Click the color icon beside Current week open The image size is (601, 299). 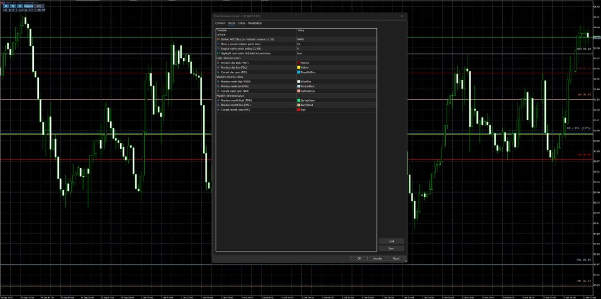[x=218, y=91]
